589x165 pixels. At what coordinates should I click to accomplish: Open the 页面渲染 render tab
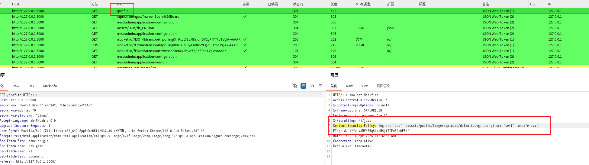[x=383, y=86]
